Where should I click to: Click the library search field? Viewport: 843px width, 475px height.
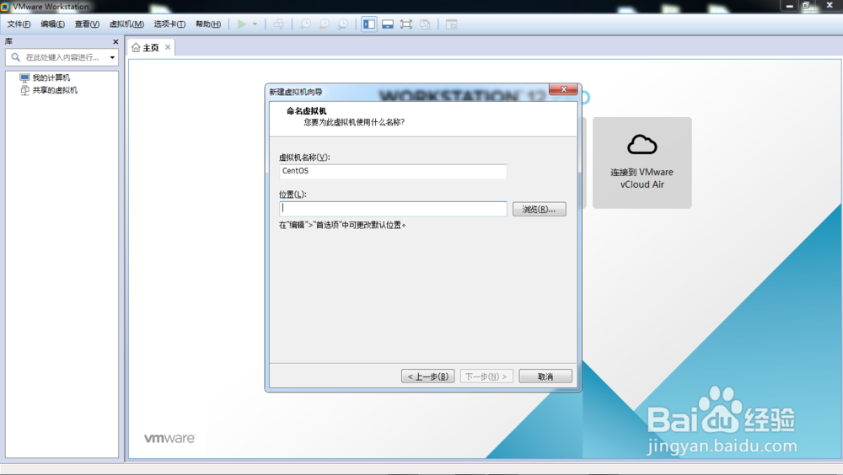[x=63, y=57]
